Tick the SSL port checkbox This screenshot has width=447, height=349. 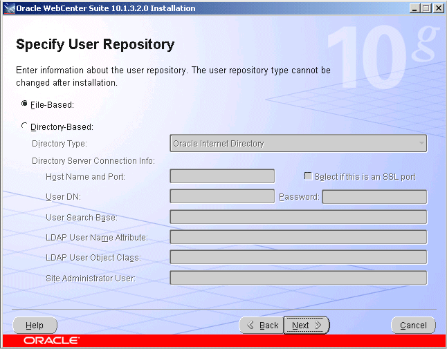pos(308,176)
